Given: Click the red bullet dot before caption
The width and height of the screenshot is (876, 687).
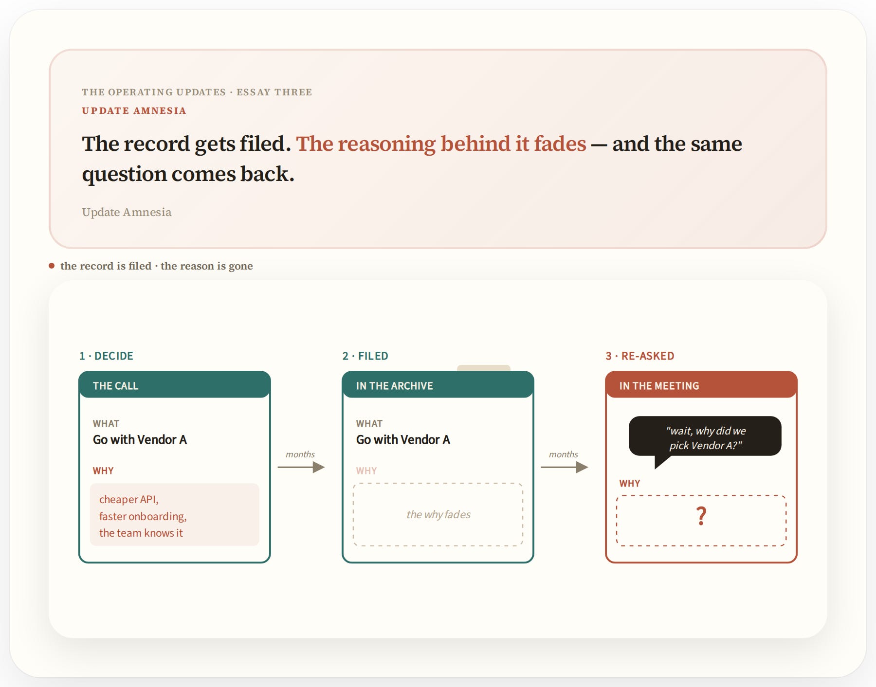Looking at the screenshot, I should (x=52, y=266).
